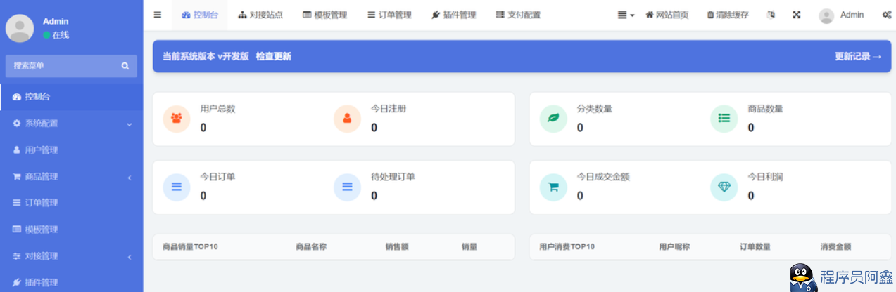Viewport: 896px width, 292px height.
Task: Select 控制台 in the sidebar
Action: pos(72,97)
